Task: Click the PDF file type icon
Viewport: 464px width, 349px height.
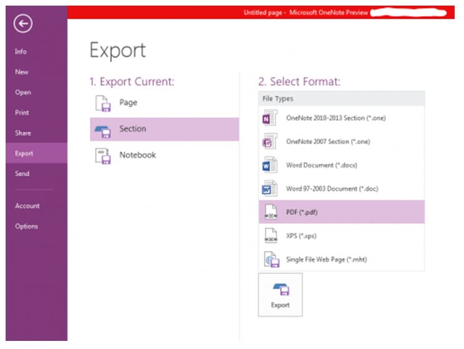Action: click(271, 212)
